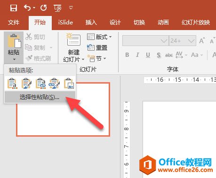Choose Paste as Picture option icon

pos(69,83)
